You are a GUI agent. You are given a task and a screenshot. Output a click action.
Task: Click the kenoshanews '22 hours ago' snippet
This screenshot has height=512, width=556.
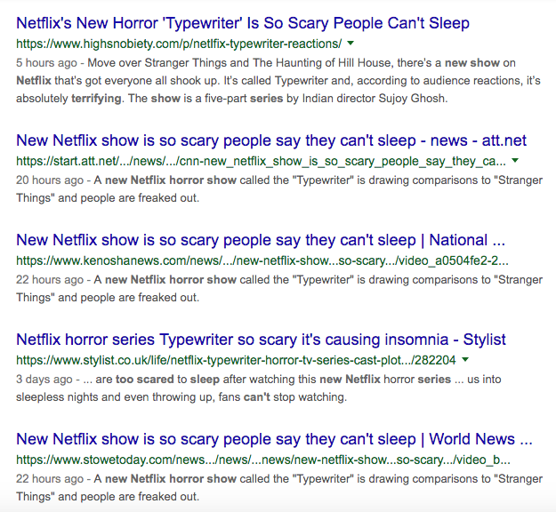tap(279, 288)
